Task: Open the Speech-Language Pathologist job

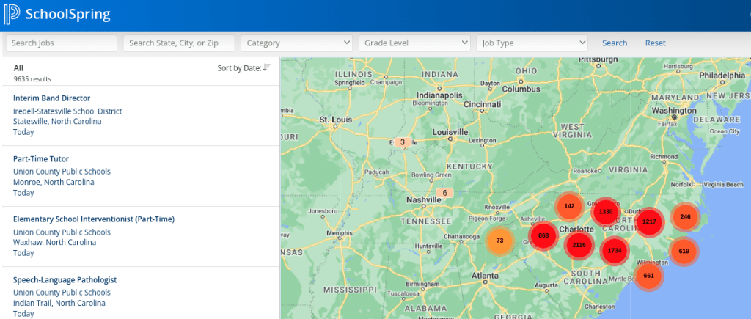Action: pyautogui.click(x=65, y=280)
